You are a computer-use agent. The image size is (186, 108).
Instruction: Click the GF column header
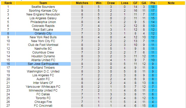[135, 3]
